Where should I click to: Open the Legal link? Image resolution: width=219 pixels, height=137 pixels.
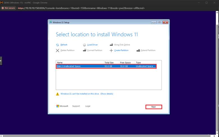(x=88, y=106)
